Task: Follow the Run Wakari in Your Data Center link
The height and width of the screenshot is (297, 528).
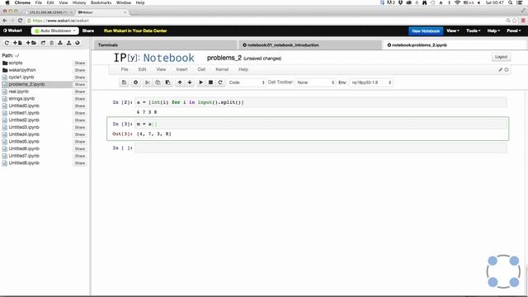Action: 135,31
